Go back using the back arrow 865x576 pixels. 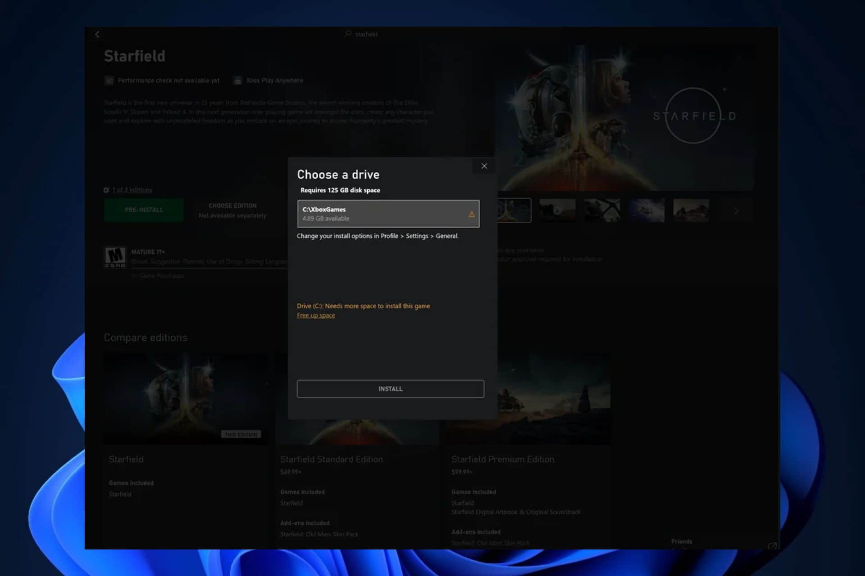(x=97, y=34)
